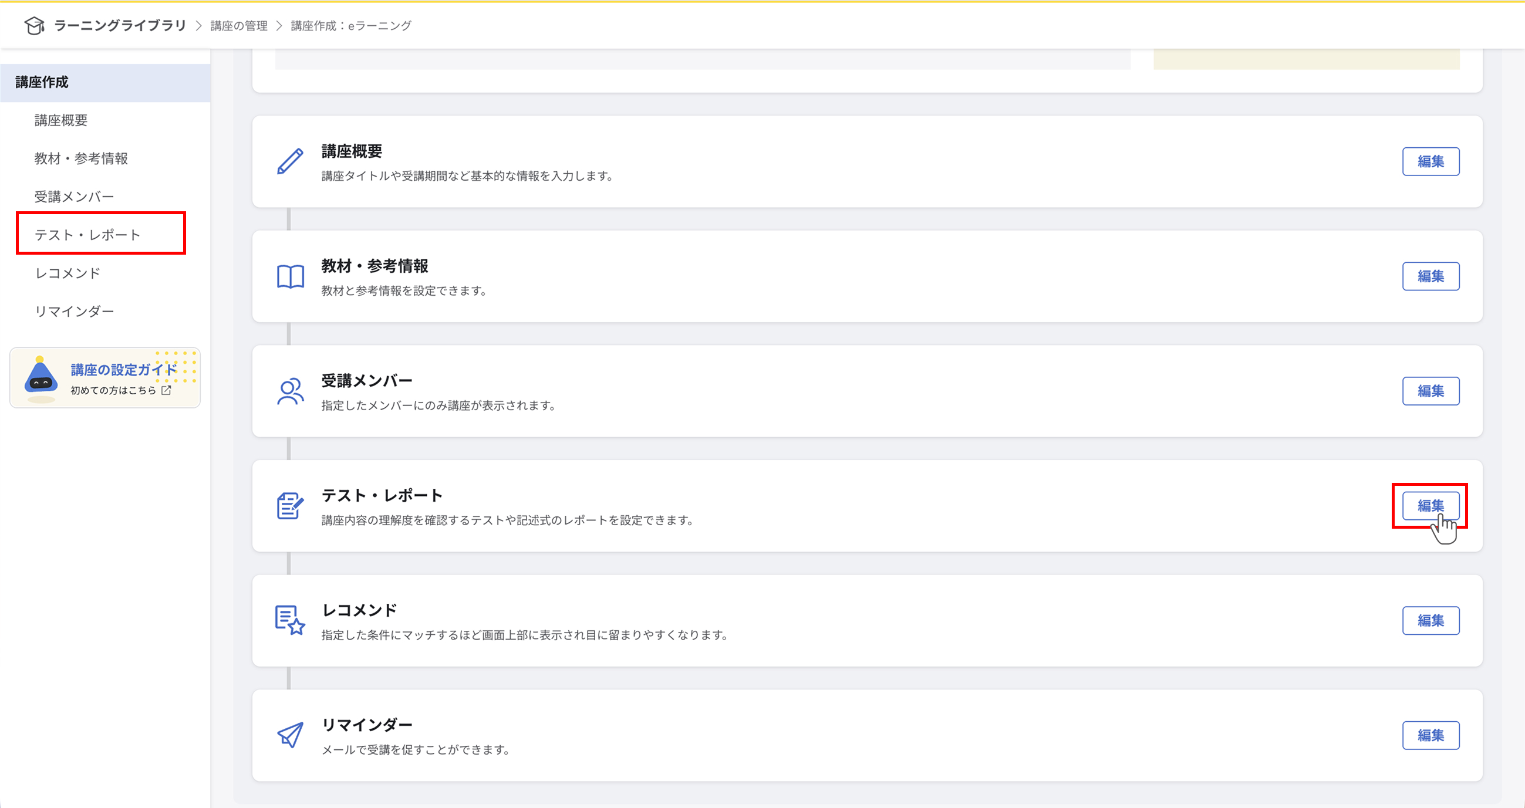Click the 編集 button for リマインダー

tap(1431, 735)
